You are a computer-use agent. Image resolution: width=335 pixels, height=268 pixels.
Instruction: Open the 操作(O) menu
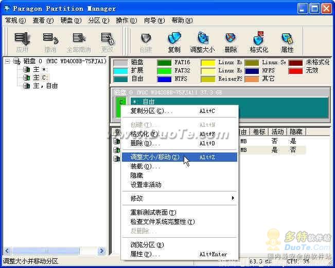[127, 21]
